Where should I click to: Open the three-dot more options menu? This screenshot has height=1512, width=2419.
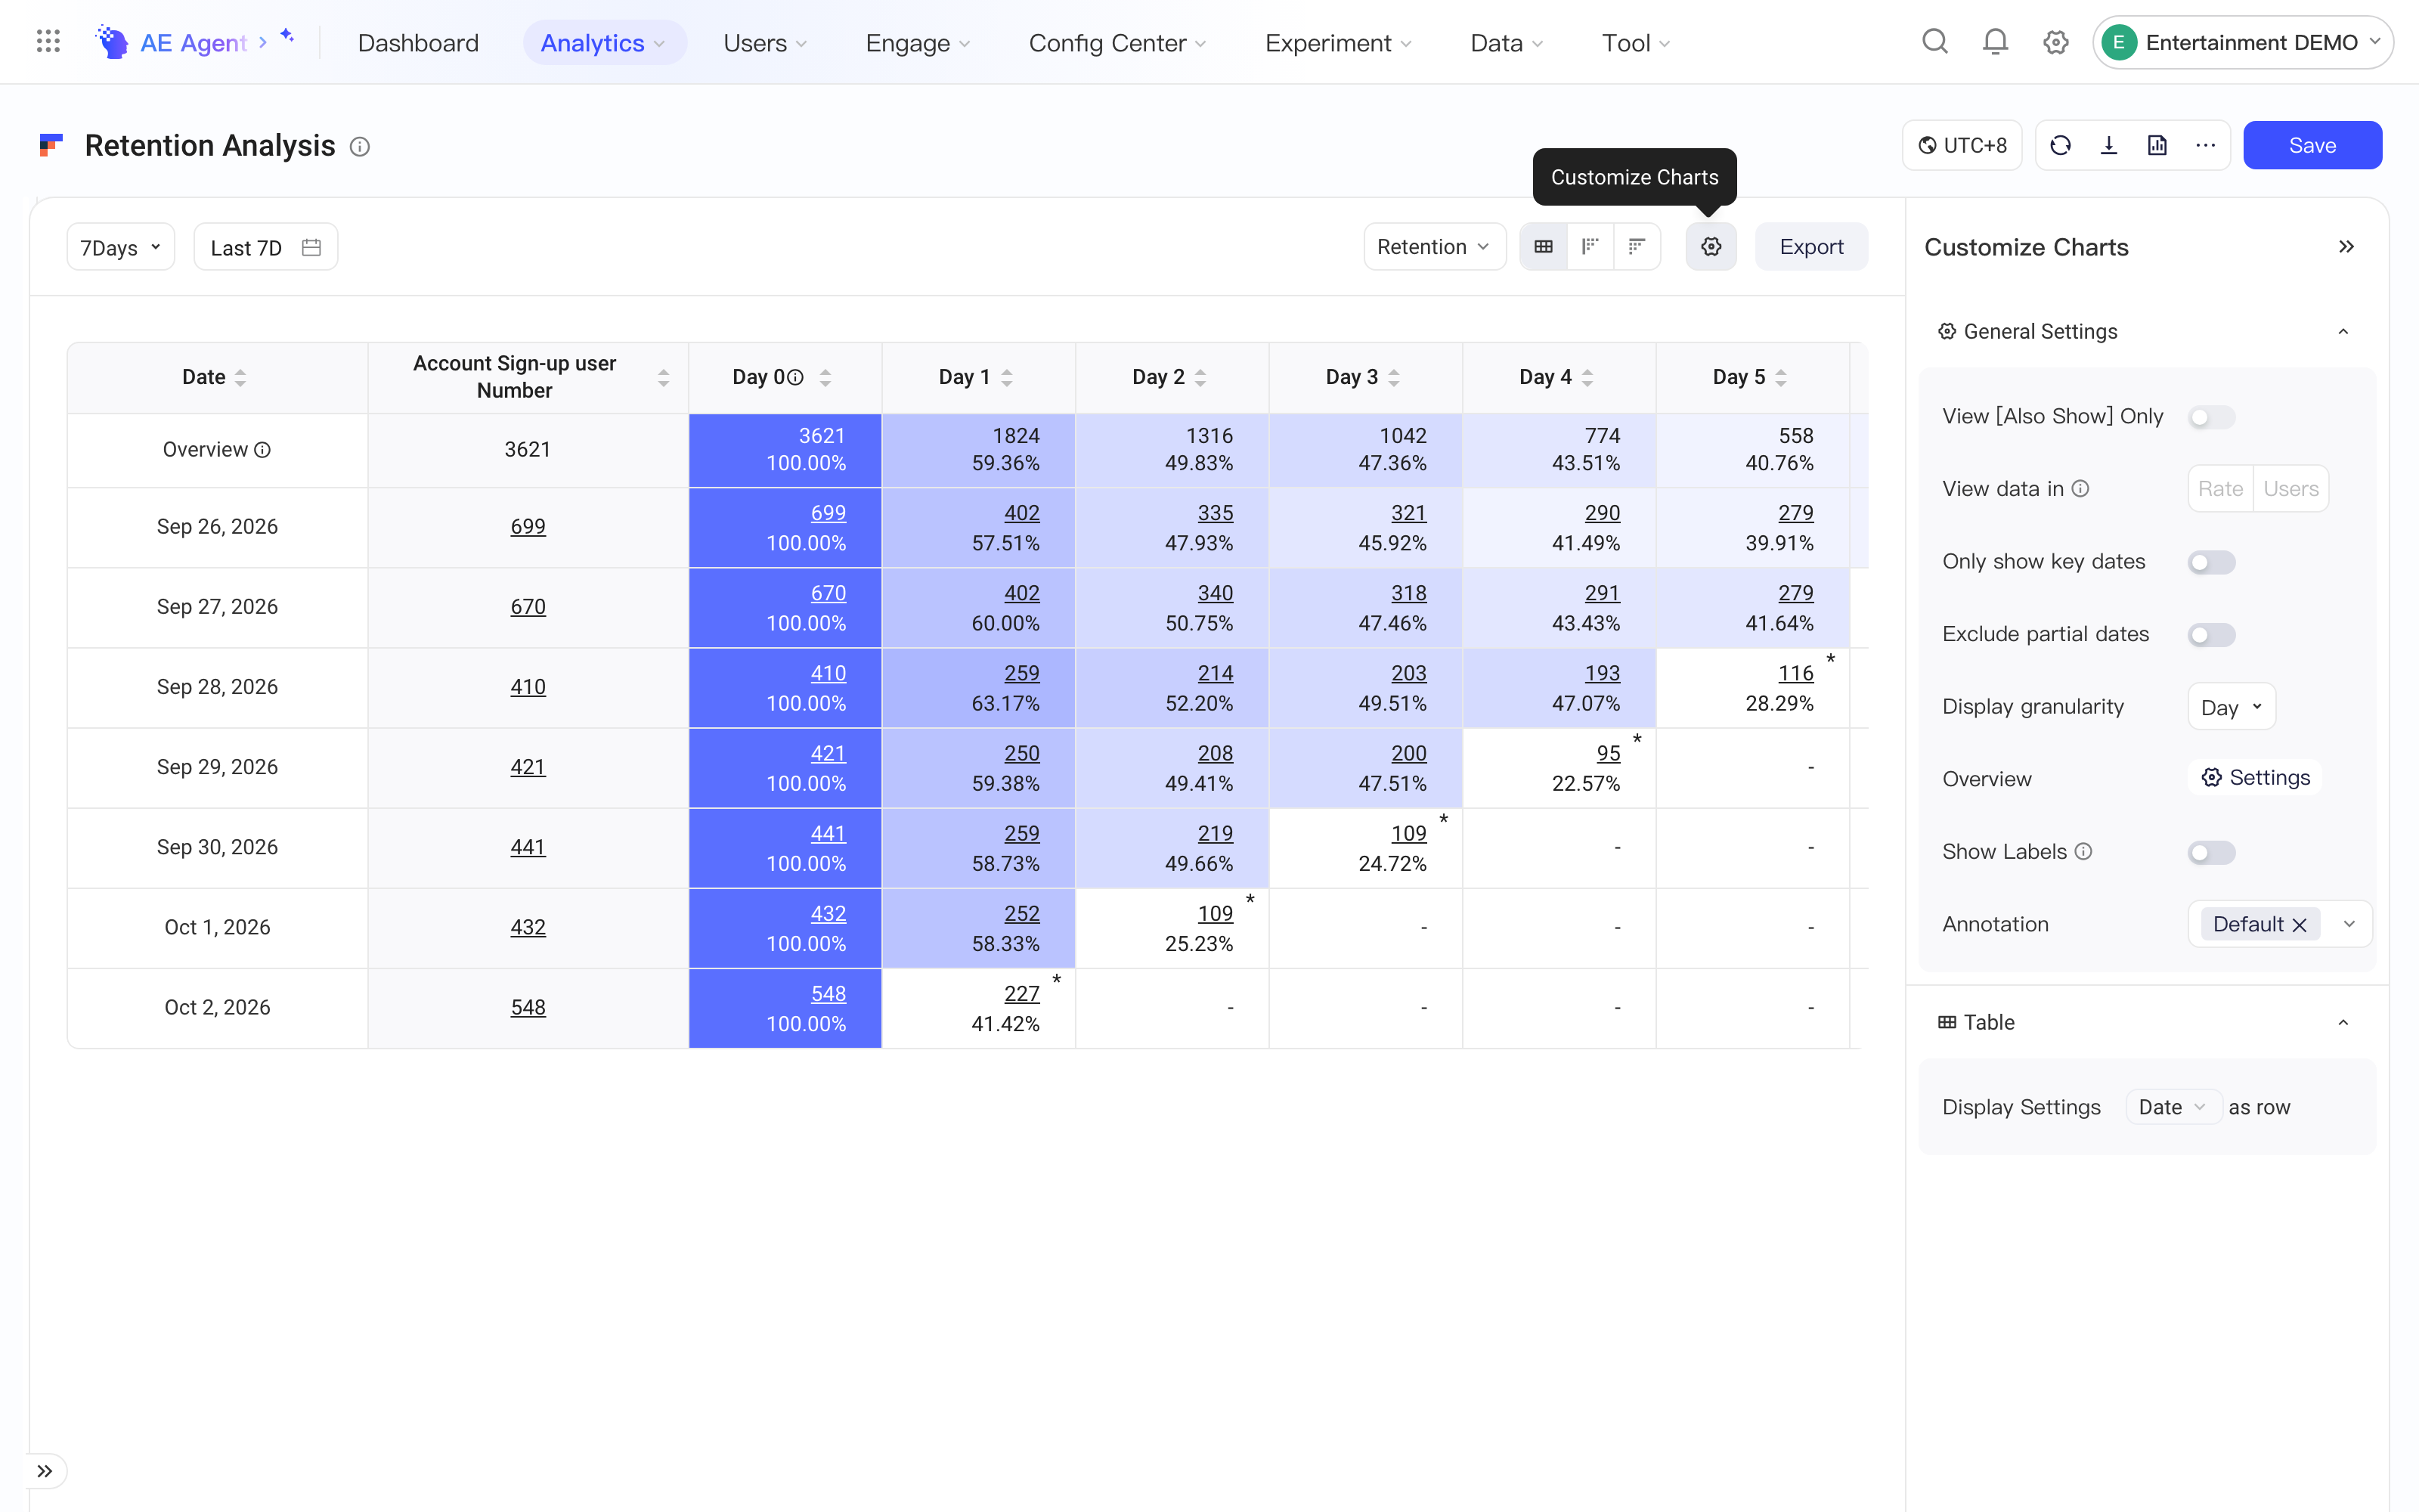coord(2205,146)
